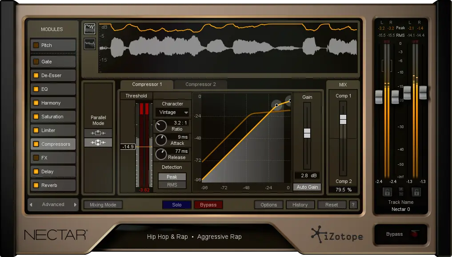Solo the Compressors module
The width and height of the screenshot is (452, 257).
pyautogui.click(x=177, y=205)
